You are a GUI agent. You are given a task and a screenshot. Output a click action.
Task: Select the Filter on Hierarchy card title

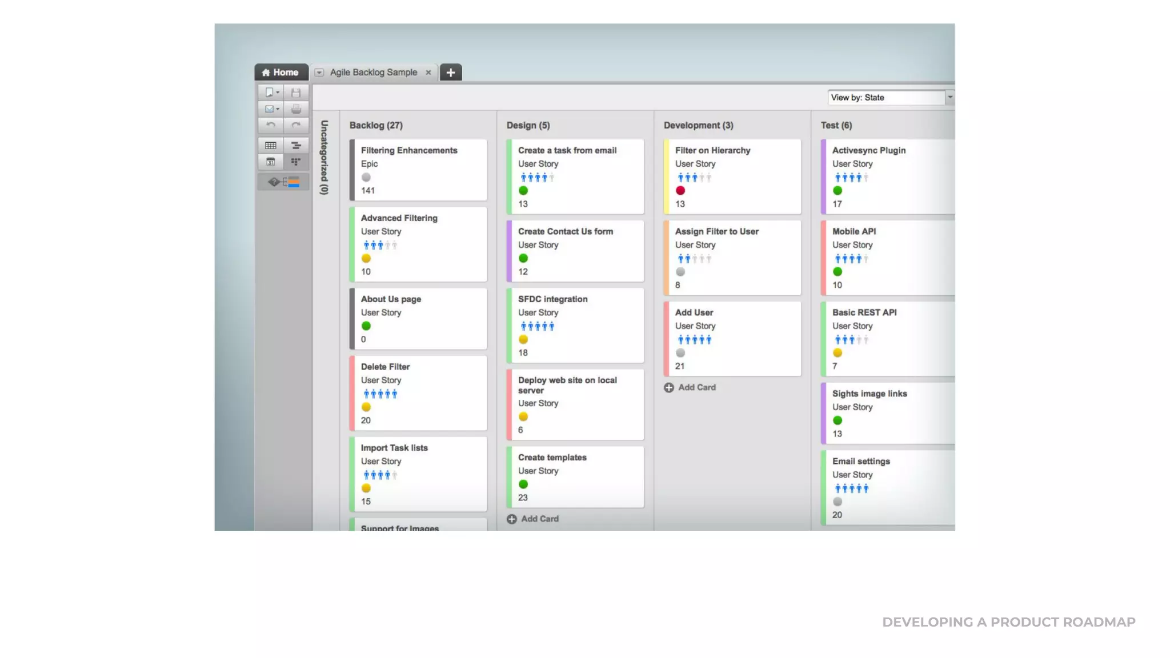coord(712,150)
